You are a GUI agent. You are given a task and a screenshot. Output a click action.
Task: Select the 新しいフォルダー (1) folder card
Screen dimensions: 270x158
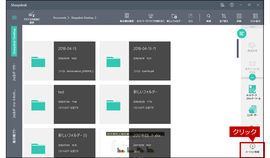pos(60,143)
